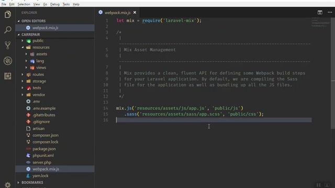Expand the lang folder arrow

(x=26, y=61)
